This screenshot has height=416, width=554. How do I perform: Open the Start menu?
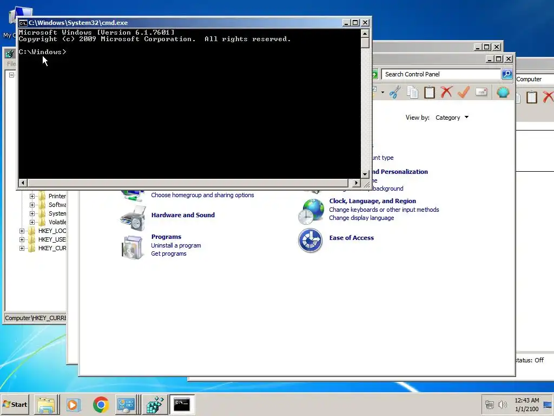click(x=15, y=404)
